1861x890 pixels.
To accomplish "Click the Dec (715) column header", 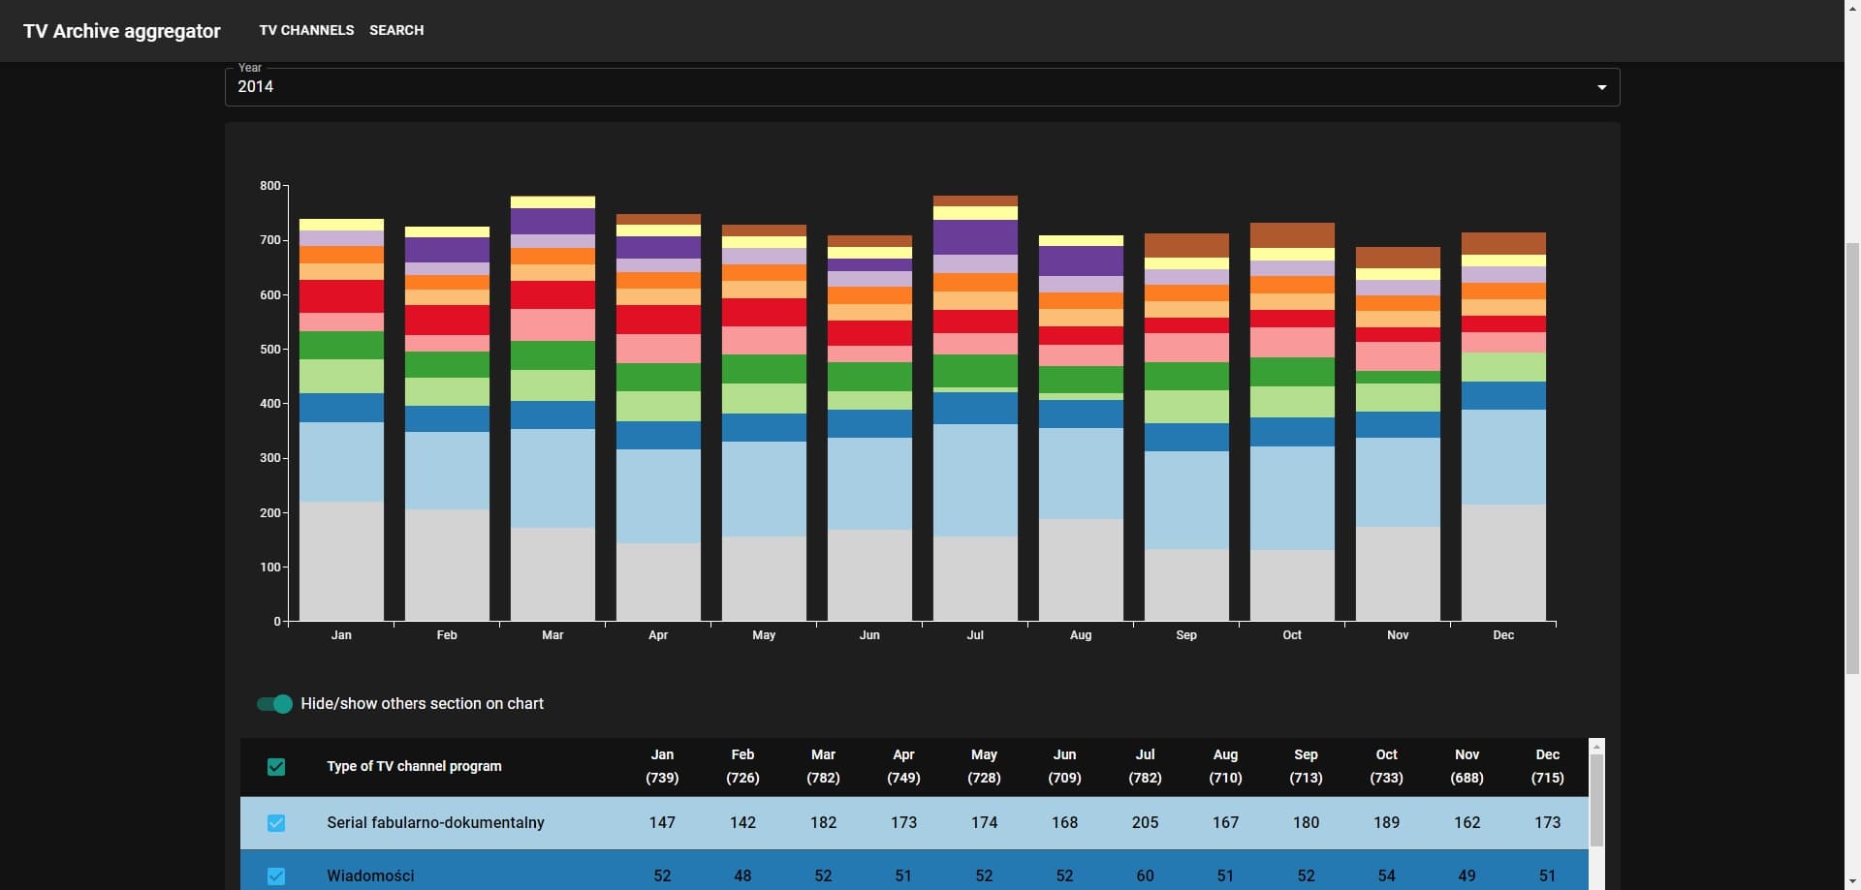I will pyautogui.click(x=1547, y=767).
